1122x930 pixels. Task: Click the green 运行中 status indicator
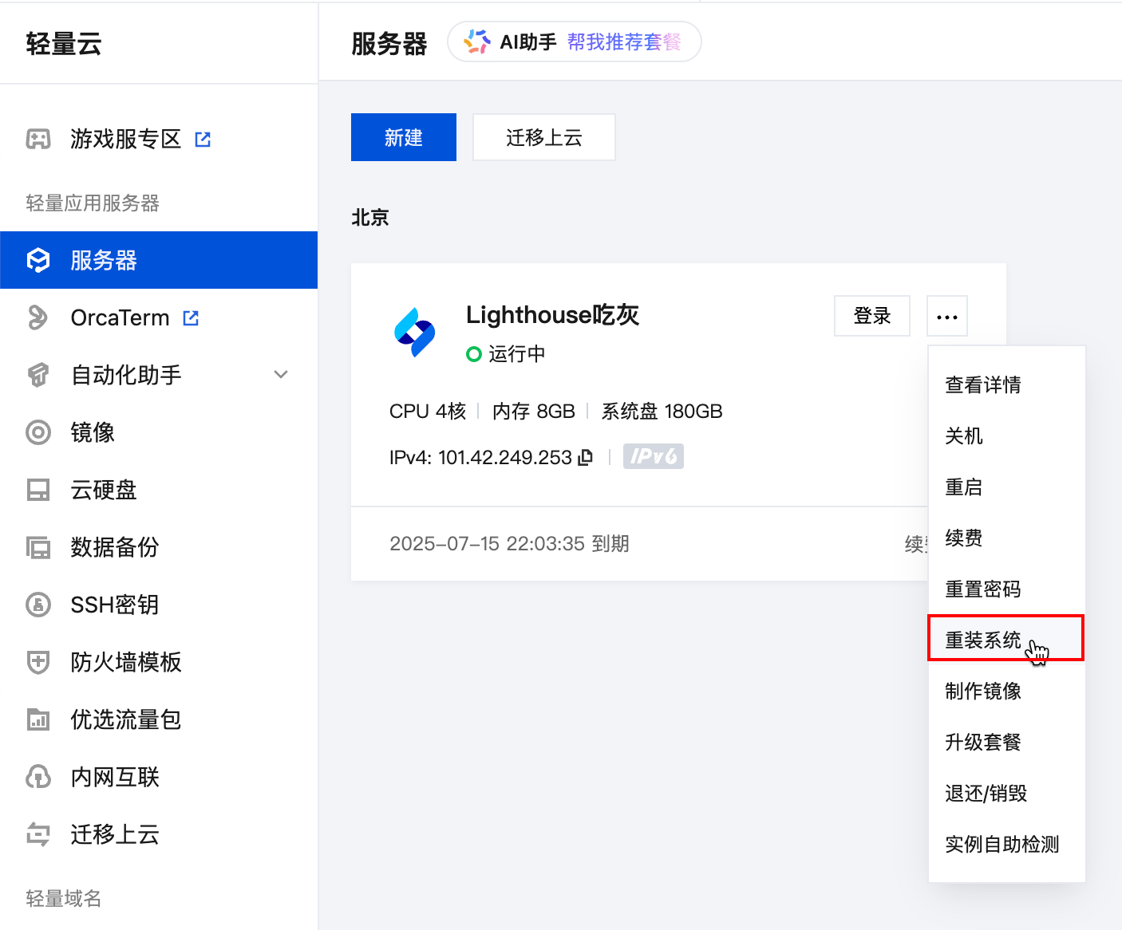474,354
